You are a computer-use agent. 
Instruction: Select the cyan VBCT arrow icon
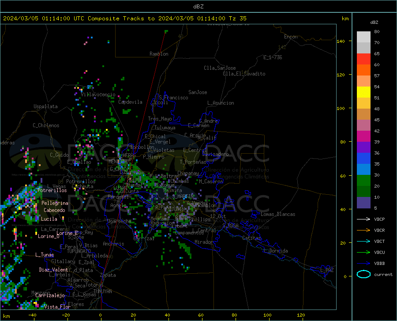(363, 241)
